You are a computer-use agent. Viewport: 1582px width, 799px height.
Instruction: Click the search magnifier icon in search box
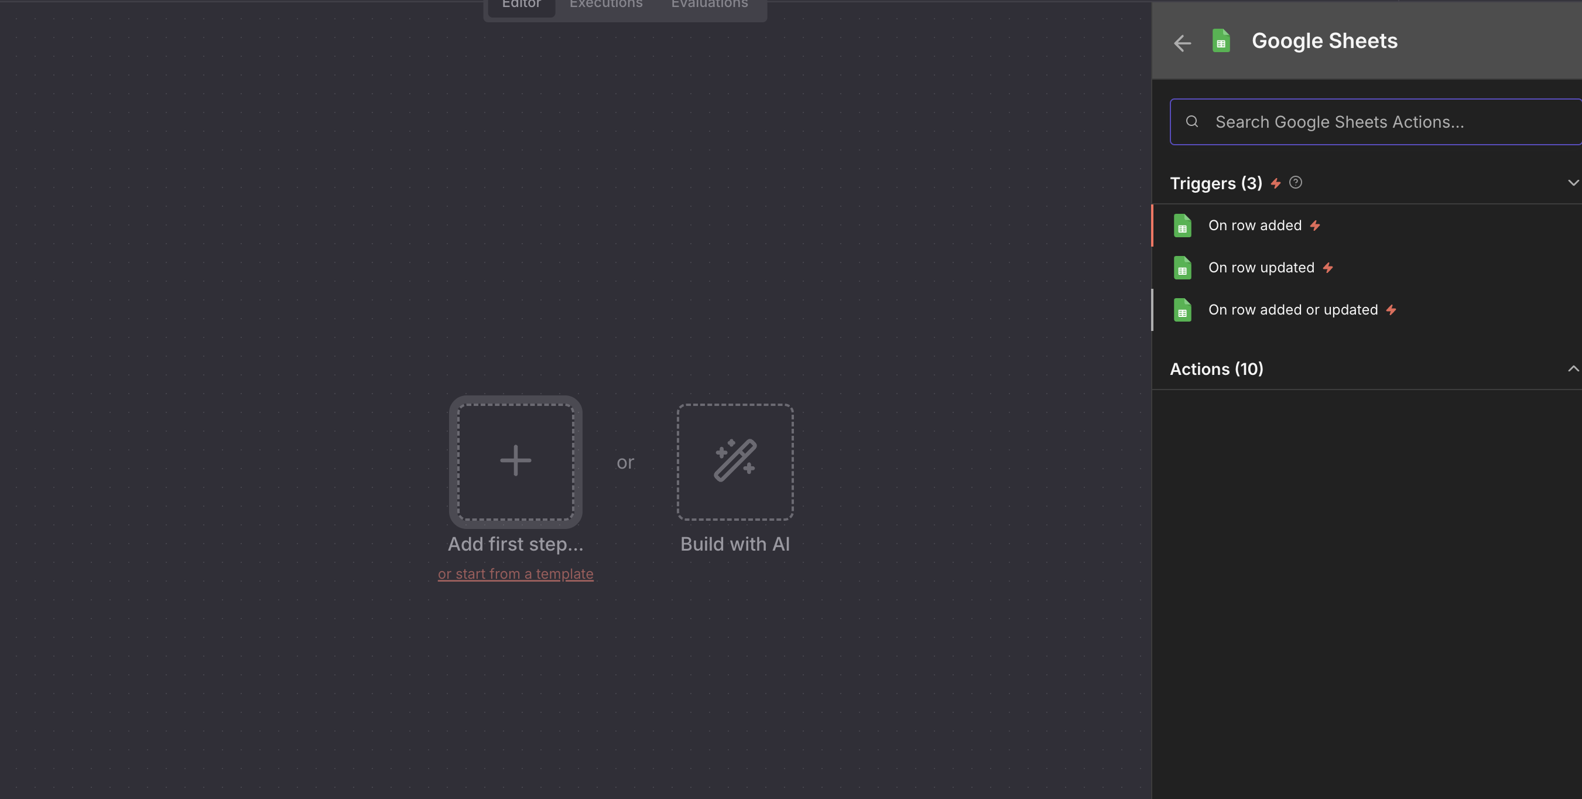[1192, 122]
